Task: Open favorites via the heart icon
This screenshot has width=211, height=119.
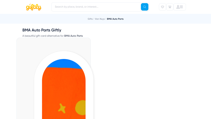Action: click(162, 7)
